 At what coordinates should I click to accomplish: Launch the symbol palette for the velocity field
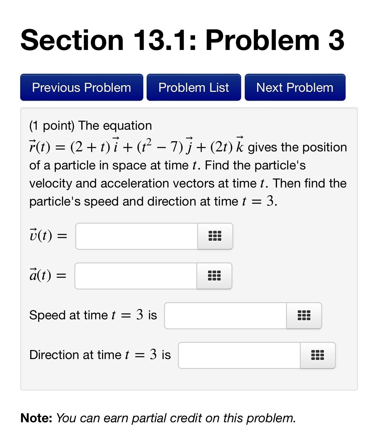[x=215, y=237]
